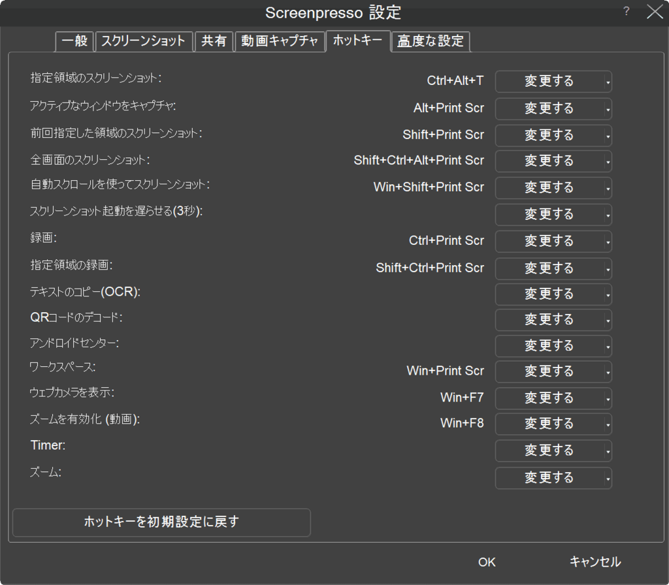Go to the 動画キャプチャ tab
The height and width of the screenshot is (585, 669).
[x=280, y=41]
